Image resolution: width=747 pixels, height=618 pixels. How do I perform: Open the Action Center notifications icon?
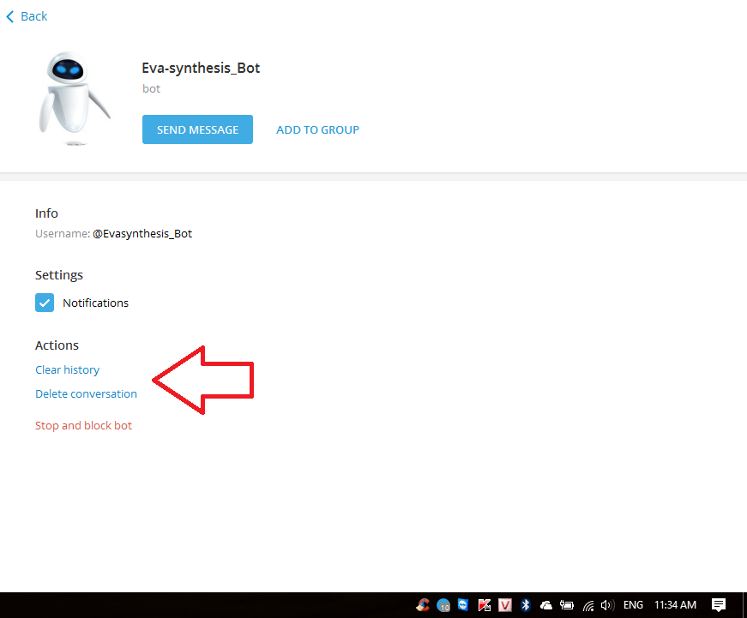[x=719, y=605]
